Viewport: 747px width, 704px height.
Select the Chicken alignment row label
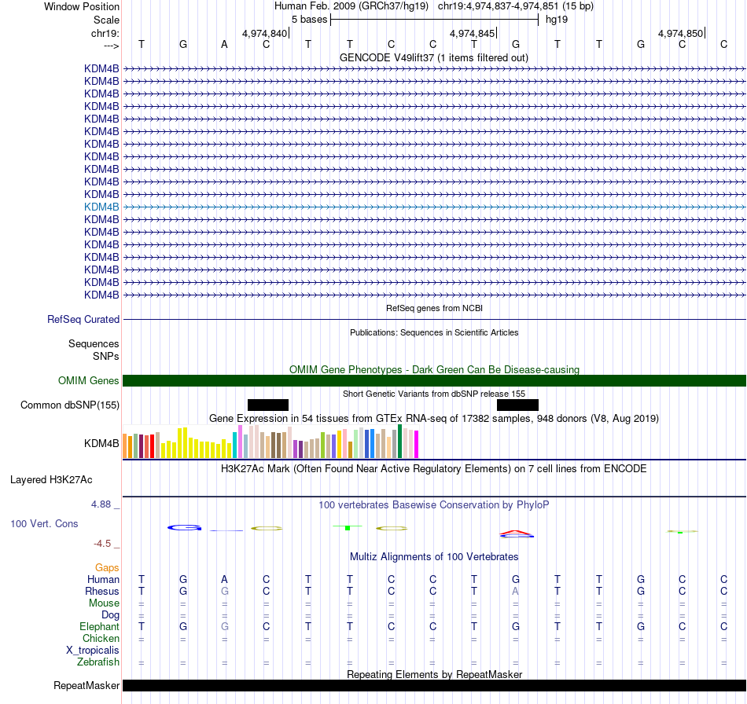click(101, 638)
